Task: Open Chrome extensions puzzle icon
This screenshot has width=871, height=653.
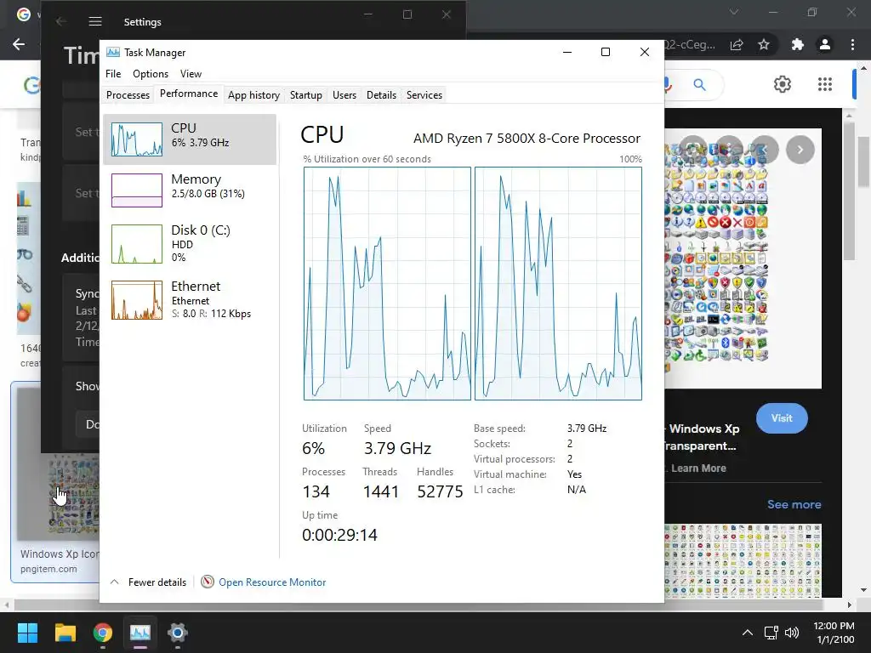Action: [x=797, y=44]
